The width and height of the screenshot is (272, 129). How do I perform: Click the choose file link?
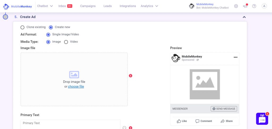[x=76, y=87]
